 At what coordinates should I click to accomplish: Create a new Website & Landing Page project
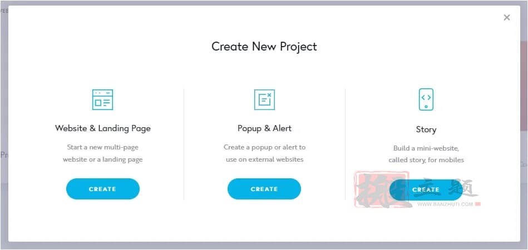(103, 189)
